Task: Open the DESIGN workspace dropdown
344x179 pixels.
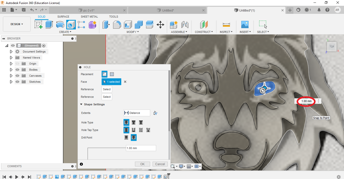Action: [17, 24]
